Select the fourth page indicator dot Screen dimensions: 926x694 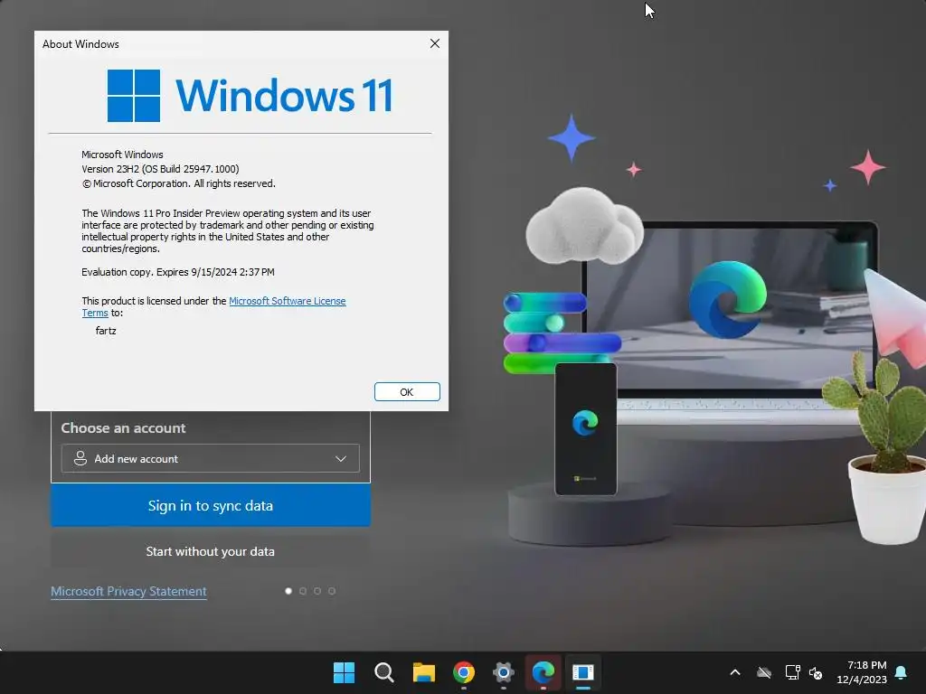pos(332,591)
